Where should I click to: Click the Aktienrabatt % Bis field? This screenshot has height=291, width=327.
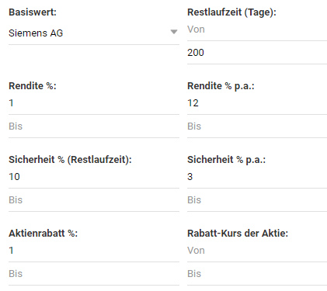[x=94, y=274]
